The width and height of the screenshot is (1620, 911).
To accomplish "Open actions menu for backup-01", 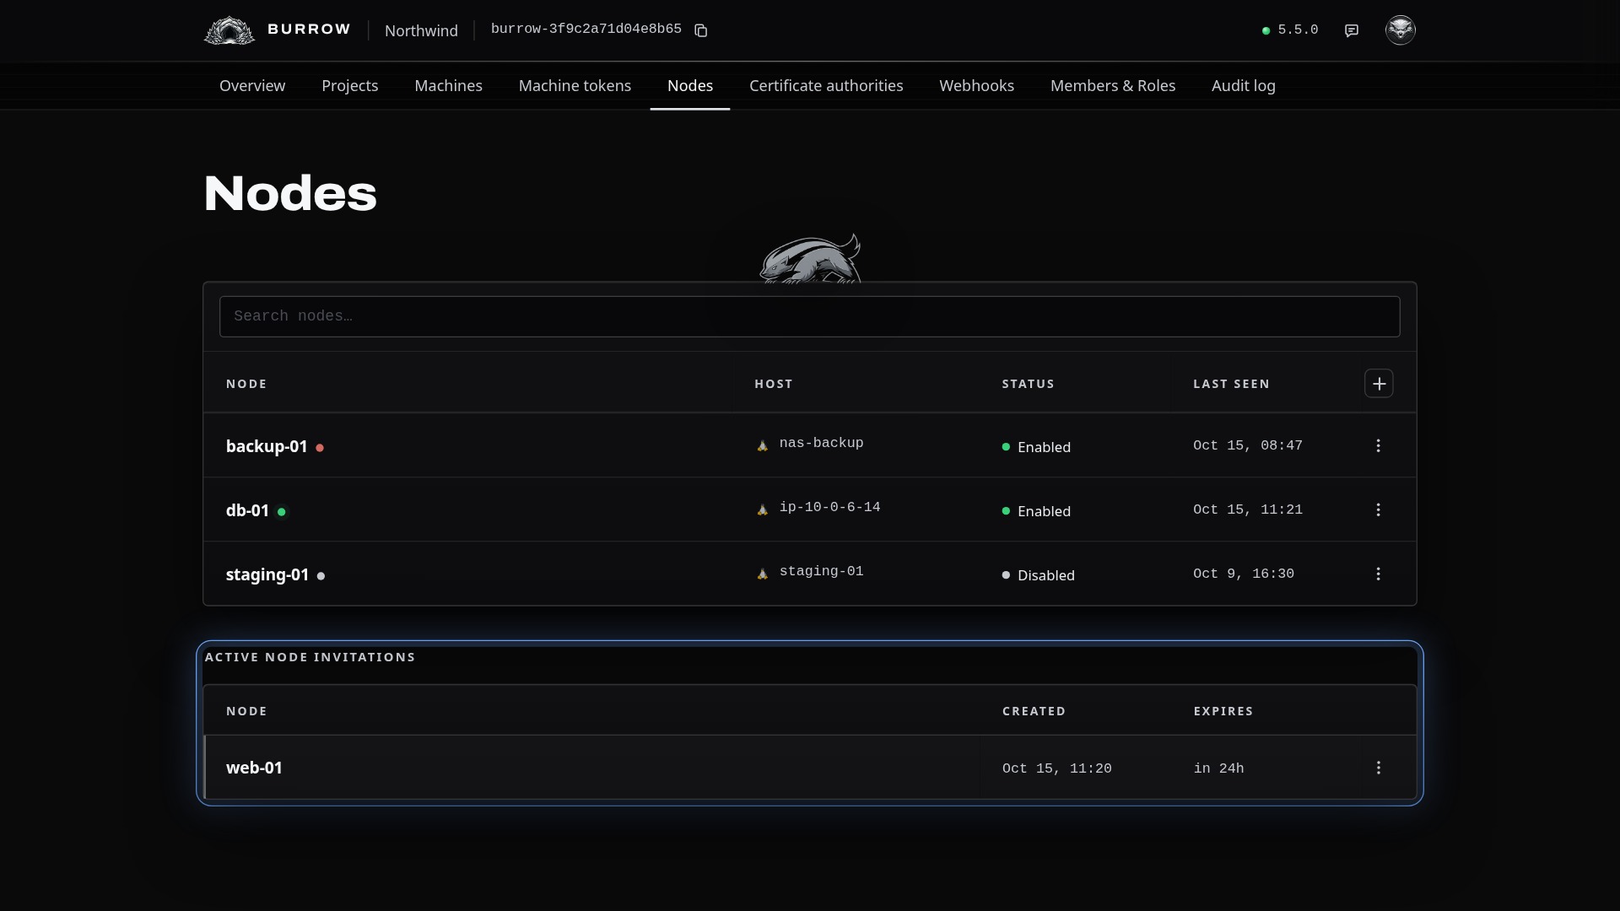I will [x=1379, y=445].
